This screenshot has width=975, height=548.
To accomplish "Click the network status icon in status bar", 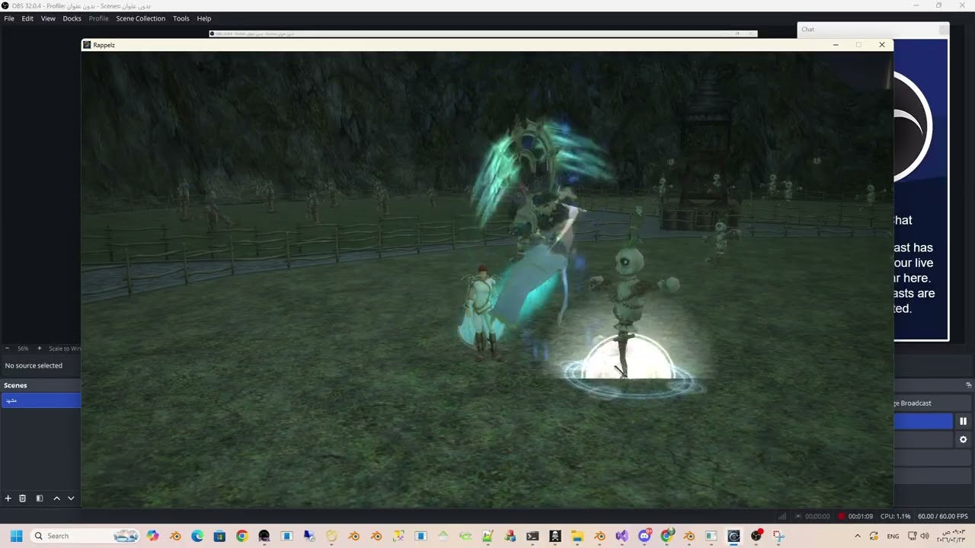I will coord(782,516).
